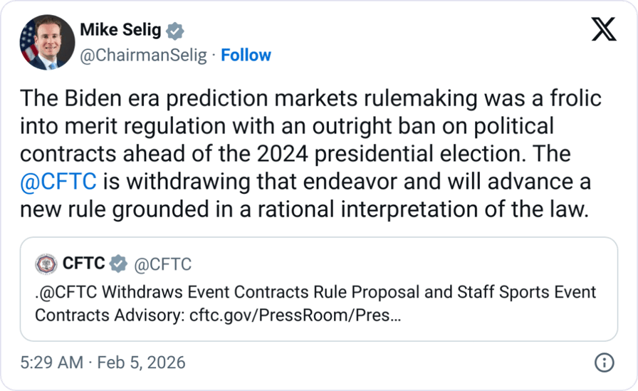Click 'Withdraws Event Contracts Rule Proposal' text
638x391 pixels.
point(240,292)
